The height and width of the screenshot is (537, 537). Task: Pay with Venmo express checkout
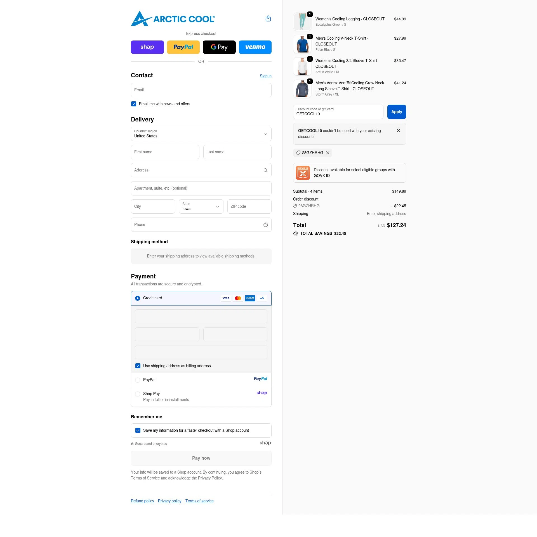point(255,47)
